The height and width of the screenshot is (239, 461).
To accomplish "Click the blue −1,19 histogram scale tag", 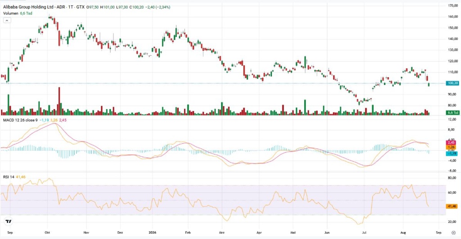I will (452, 153).
